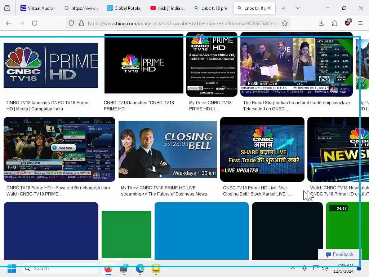Open the extensions puzzle icon
Screen dimensions: 369x277
tap(334, 23)
